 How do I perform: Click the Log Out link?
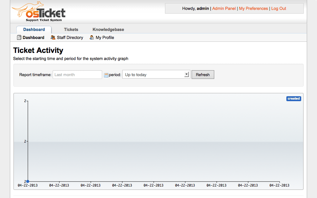pyautogui.click(x=279, y=8)
